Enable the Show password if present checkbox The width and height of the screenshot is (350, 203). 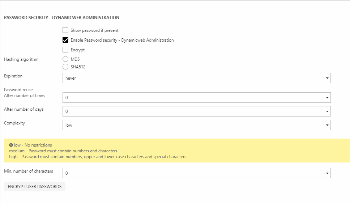pos(65,30)
